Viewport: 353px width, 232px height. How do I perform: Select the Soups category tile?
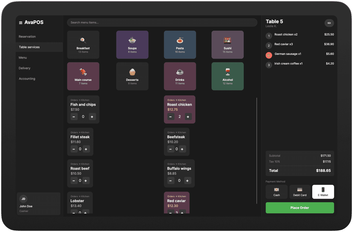tap(132, 45)
